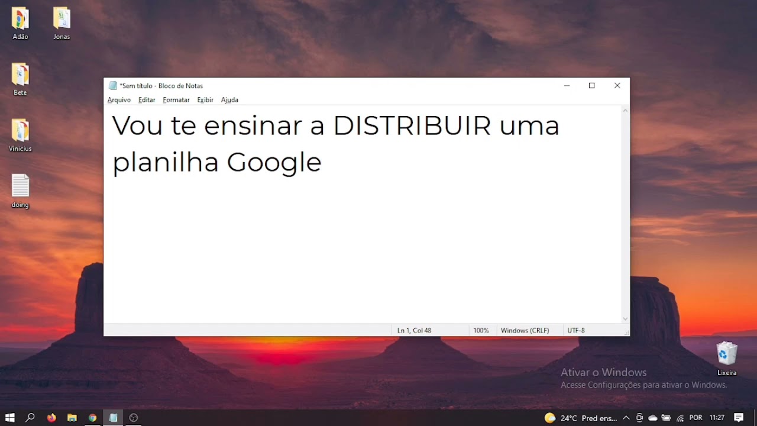Open the taskbar search magnifier
757x426 pixels.
click(x=30, y=418)
